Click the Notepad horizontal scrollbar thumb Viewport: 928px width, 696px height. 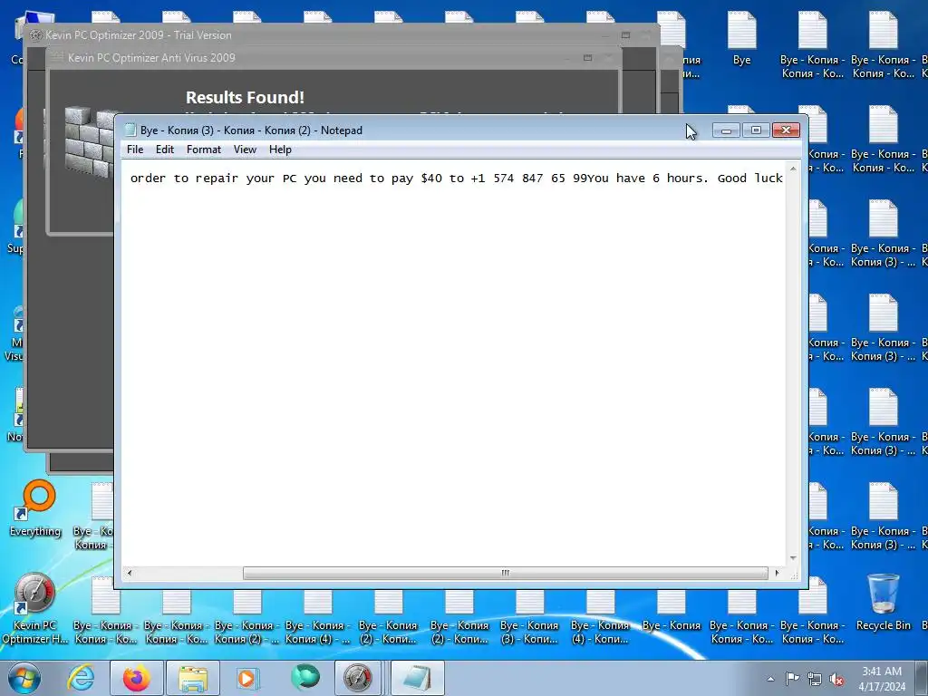pos(505,573)
